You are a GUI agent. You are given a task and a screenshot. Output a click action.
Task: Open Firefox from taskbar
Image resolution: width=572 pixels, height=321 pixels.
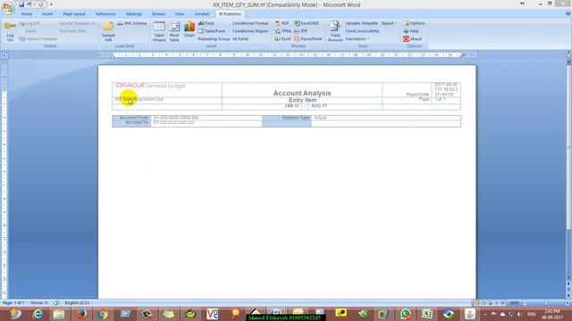(81, 314)
